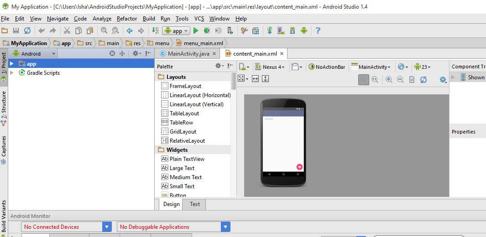Close the content_main.xml tab
The width and height of the screenshot is (486, 237).
point(282,53)
